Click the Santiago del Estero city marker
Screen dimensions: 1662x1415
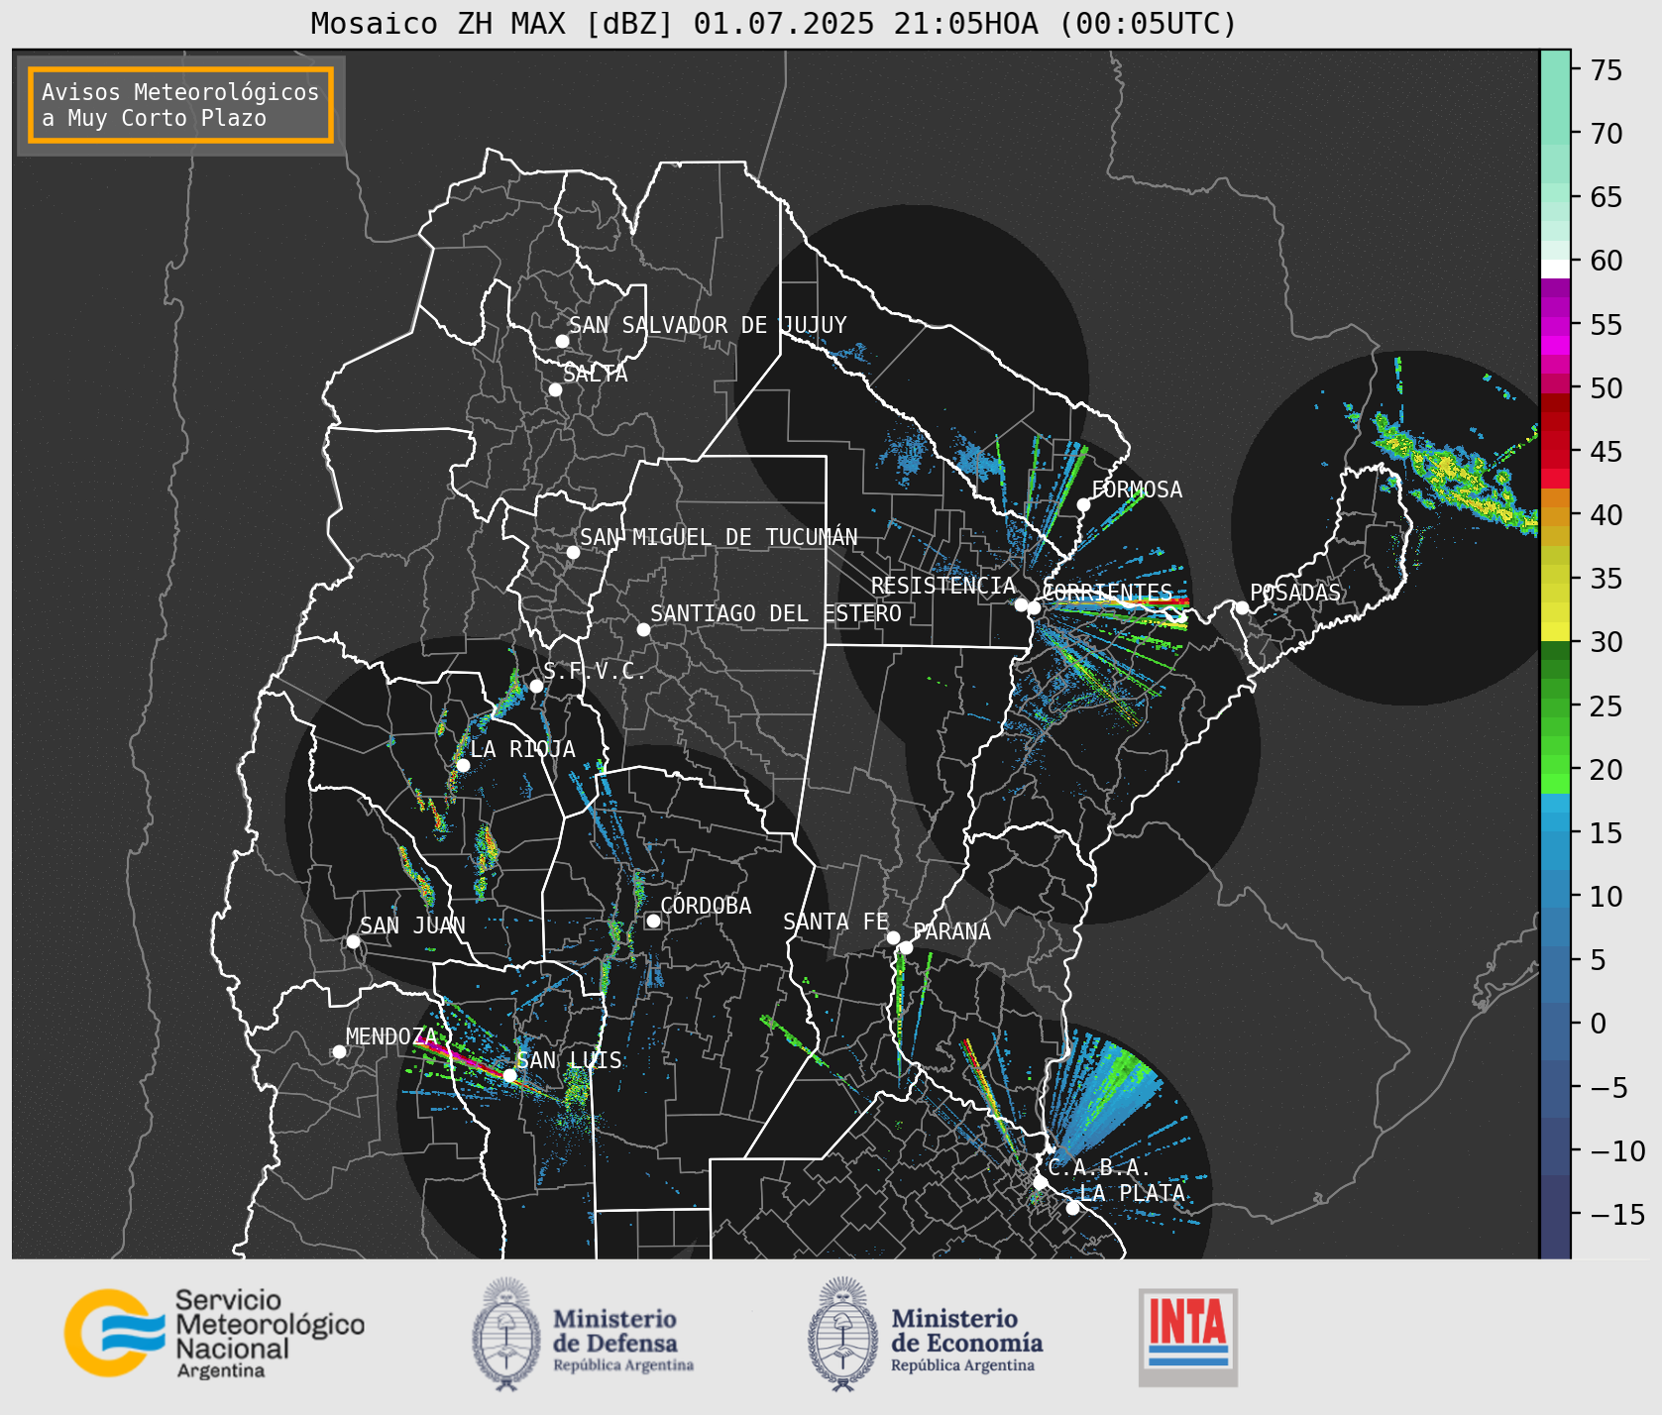(643, 629)
